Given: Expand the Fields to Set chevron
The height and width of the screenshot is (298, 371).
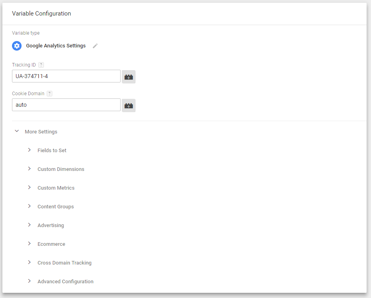Looking at the screenshot, I should click(29, 150).
